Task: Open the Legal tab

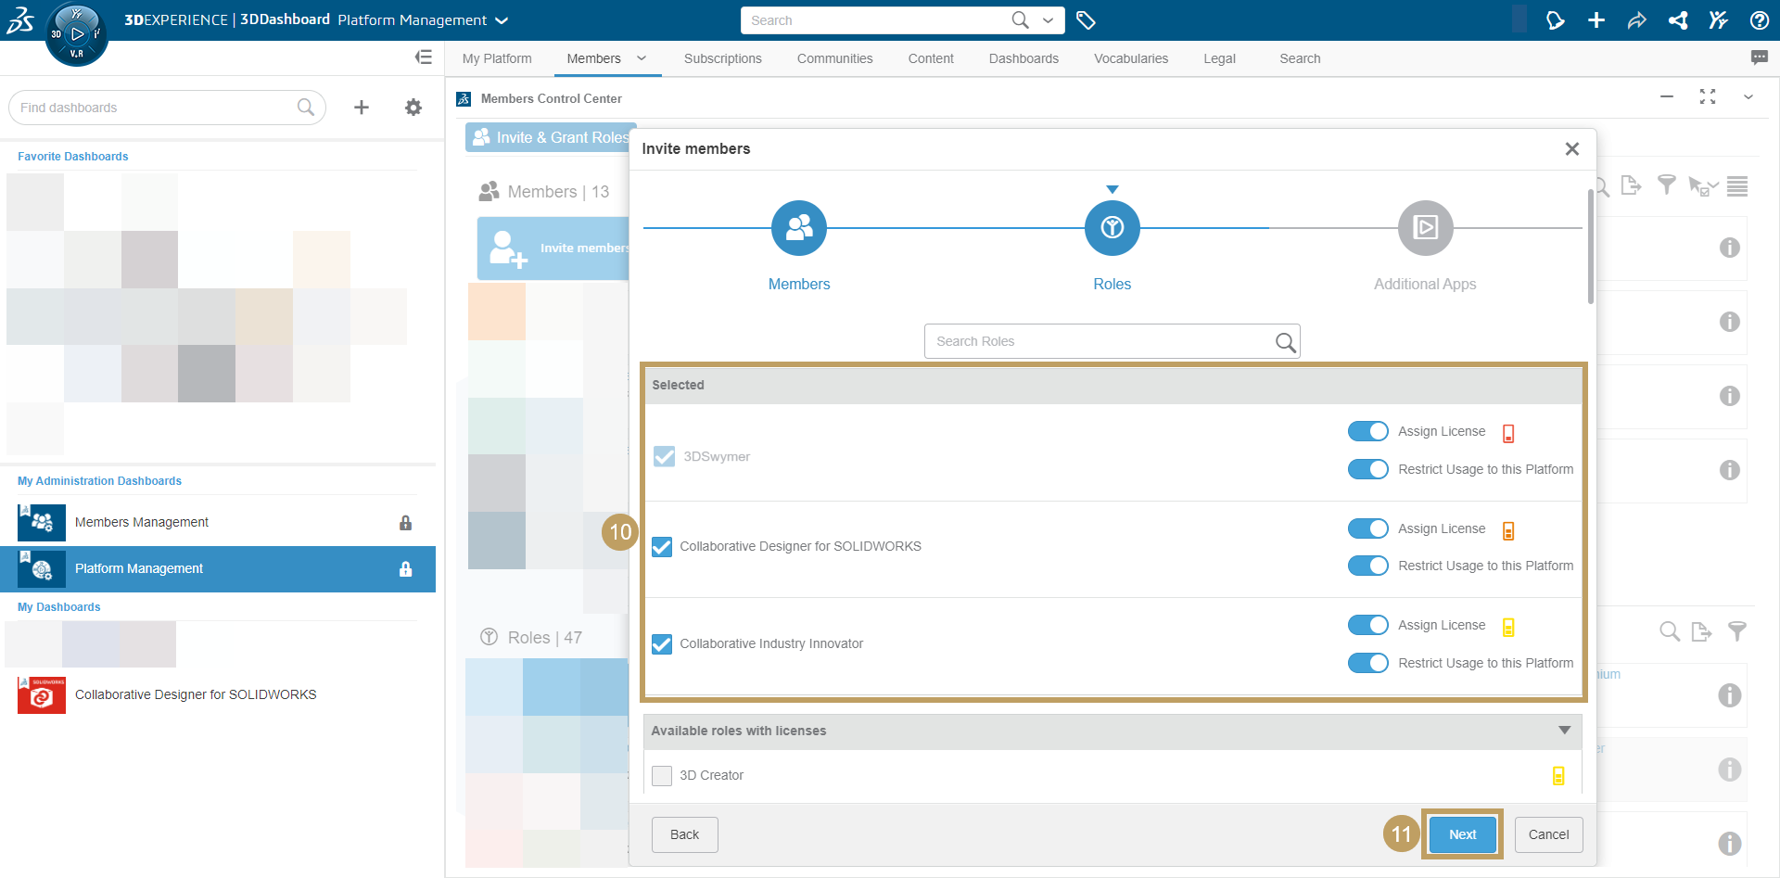Action: [1219, 58]
